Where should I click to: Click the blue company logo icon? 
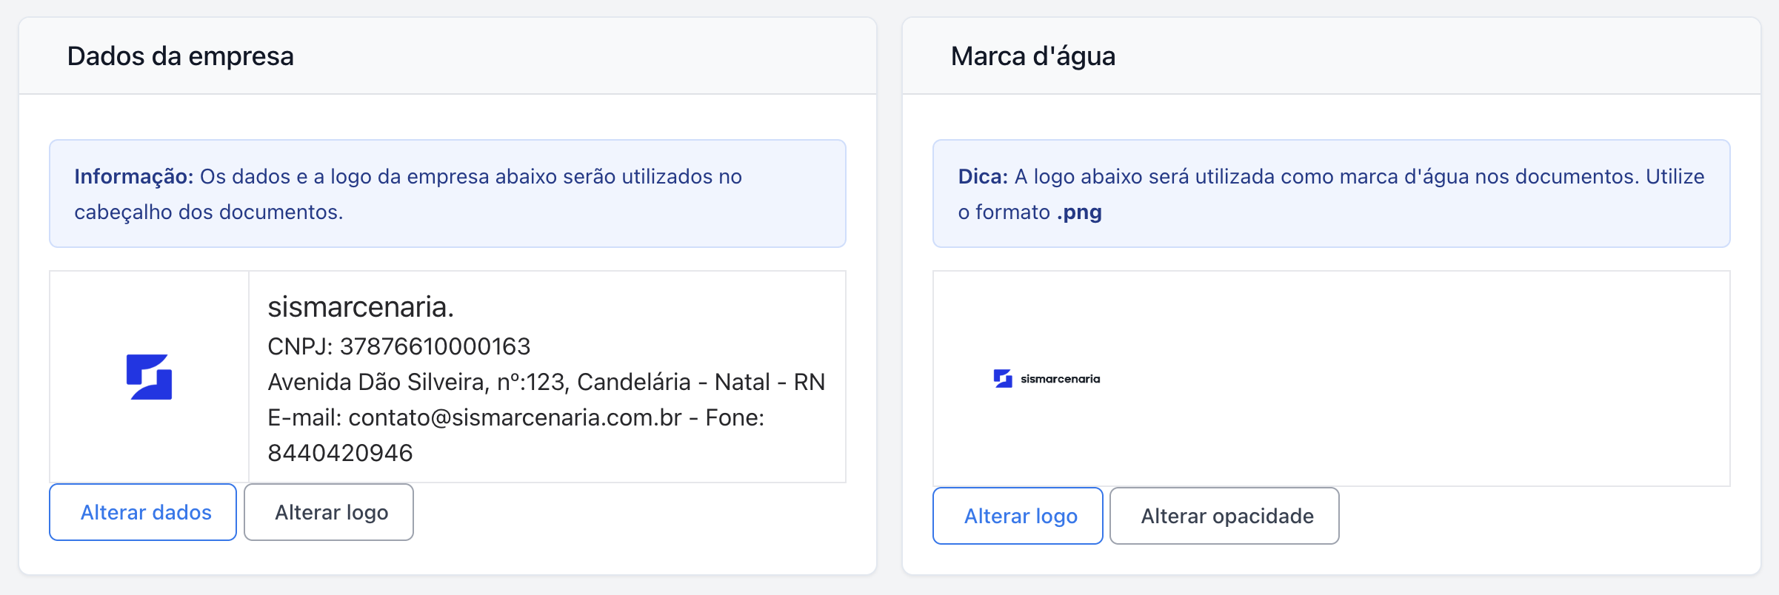tap(149, 377)
